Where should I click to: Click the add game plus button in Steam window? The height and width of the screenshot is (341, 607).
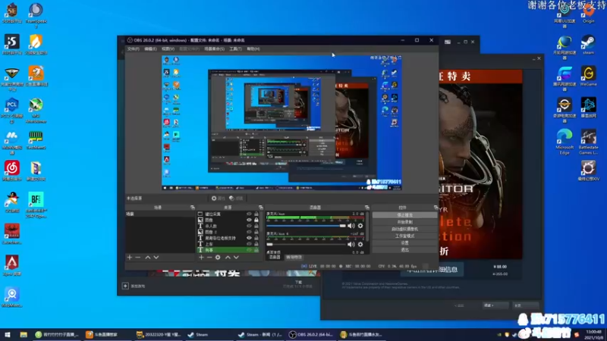(x=125, y=286)
